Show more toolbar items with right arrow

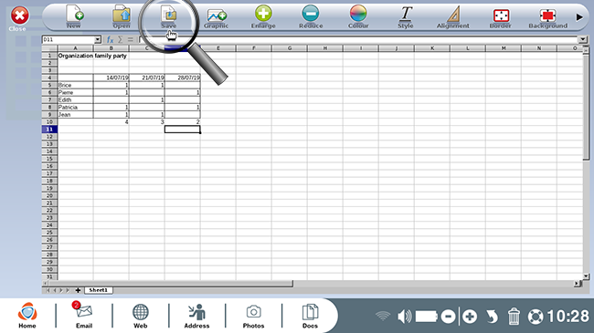[579, 17]
